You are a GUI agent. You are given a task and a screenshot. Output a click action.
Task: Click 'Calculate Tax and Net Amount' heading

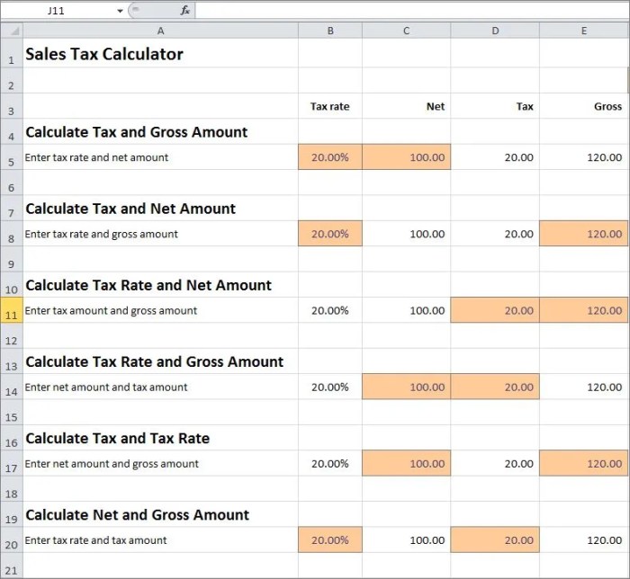(161, 209)
